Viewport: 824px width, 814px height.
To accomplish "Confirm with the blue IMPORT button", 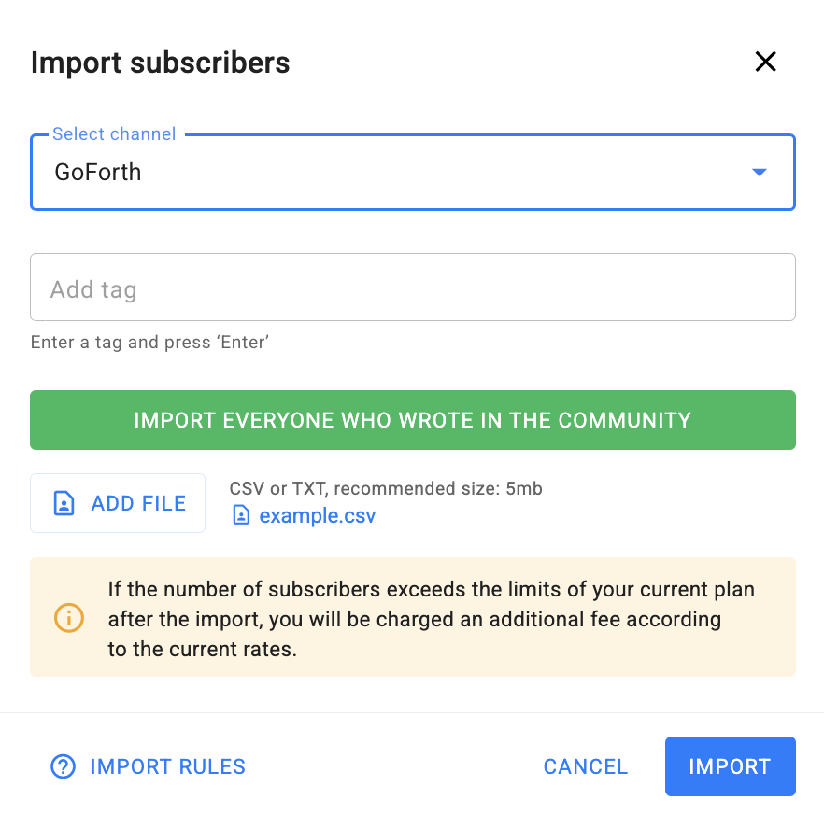I will [730, 767].
